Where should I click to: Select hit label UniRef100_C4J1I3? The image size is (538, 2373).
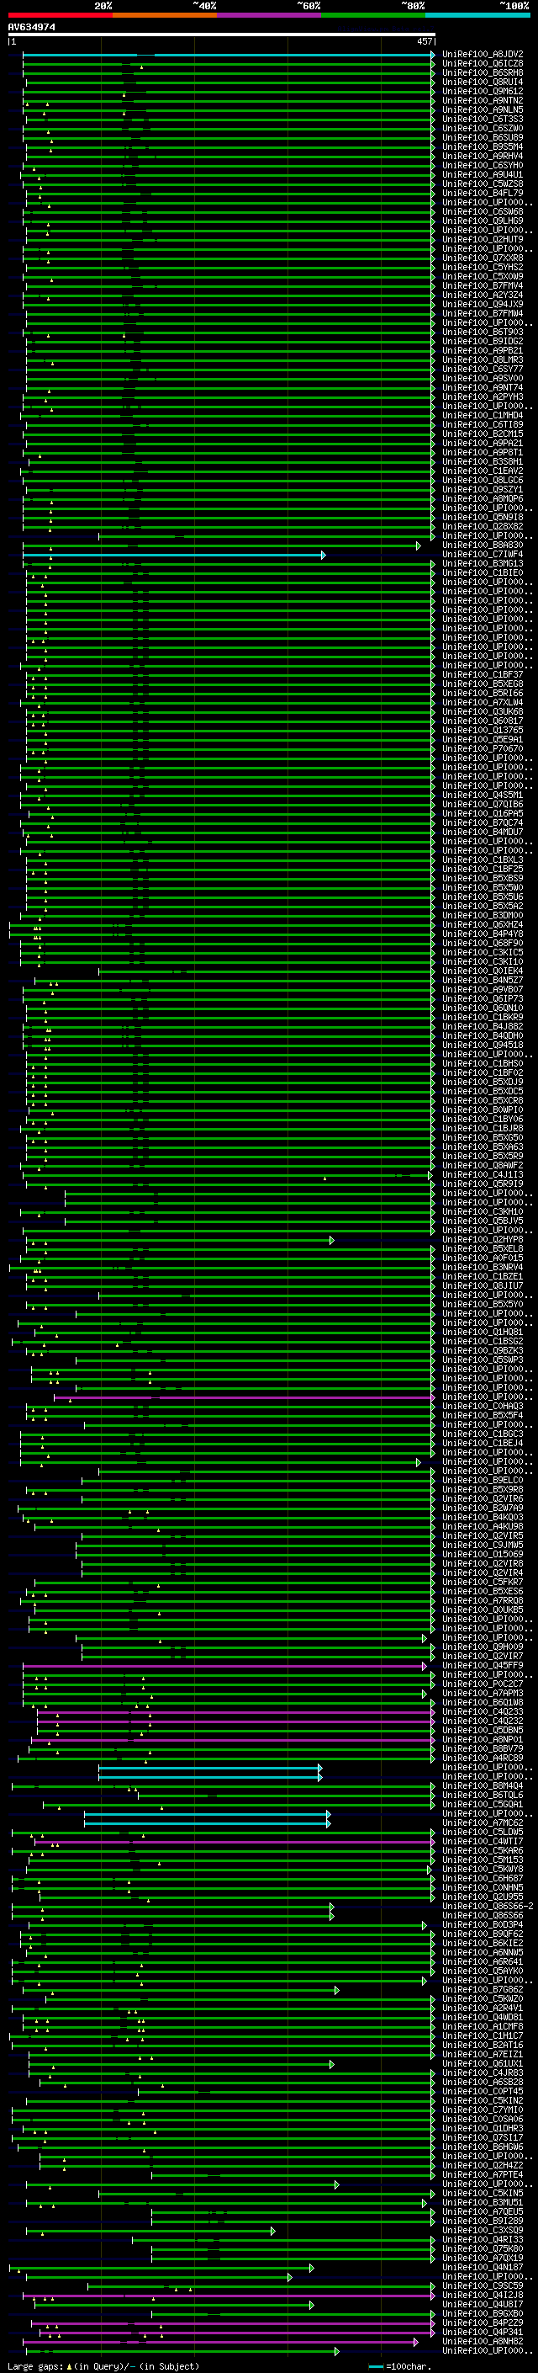(x=483, y=1174)
